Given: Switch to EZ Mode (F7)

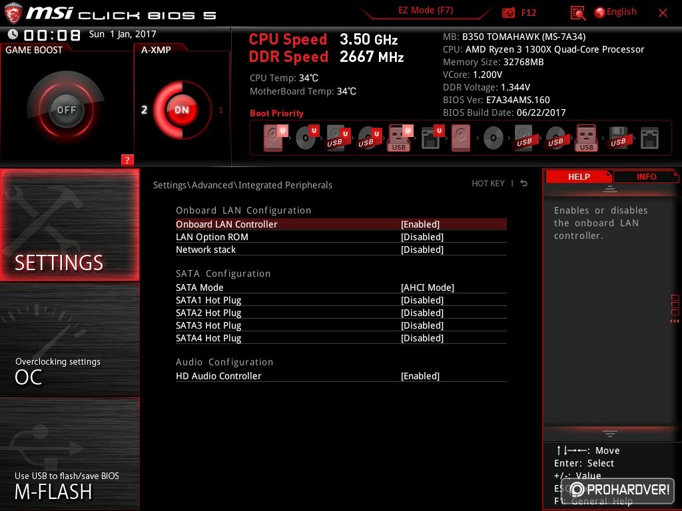Looking at the screenshot, I should click(426, 10).
